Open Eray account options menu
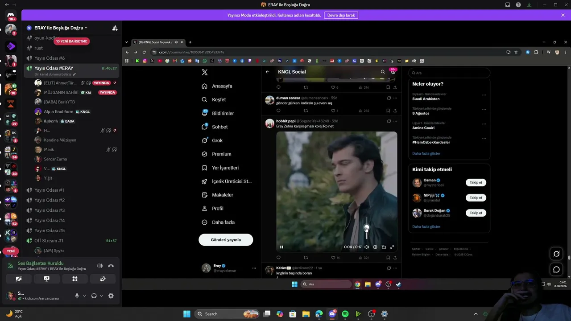Image resolution: width=571 pixels, height=321 pixels. pos(254,268)
